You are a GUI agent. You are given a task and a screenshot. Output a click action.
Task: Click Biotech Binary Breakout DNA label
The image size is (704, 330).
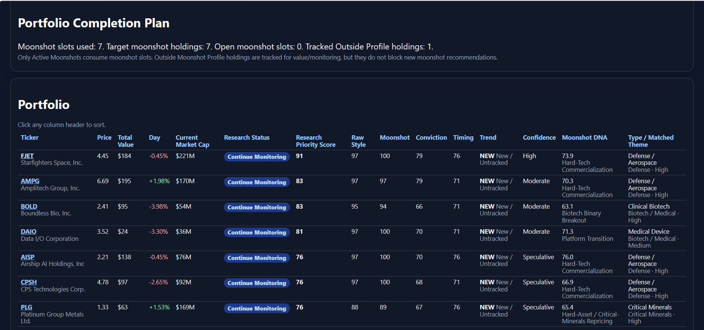[x=581, y=217]
